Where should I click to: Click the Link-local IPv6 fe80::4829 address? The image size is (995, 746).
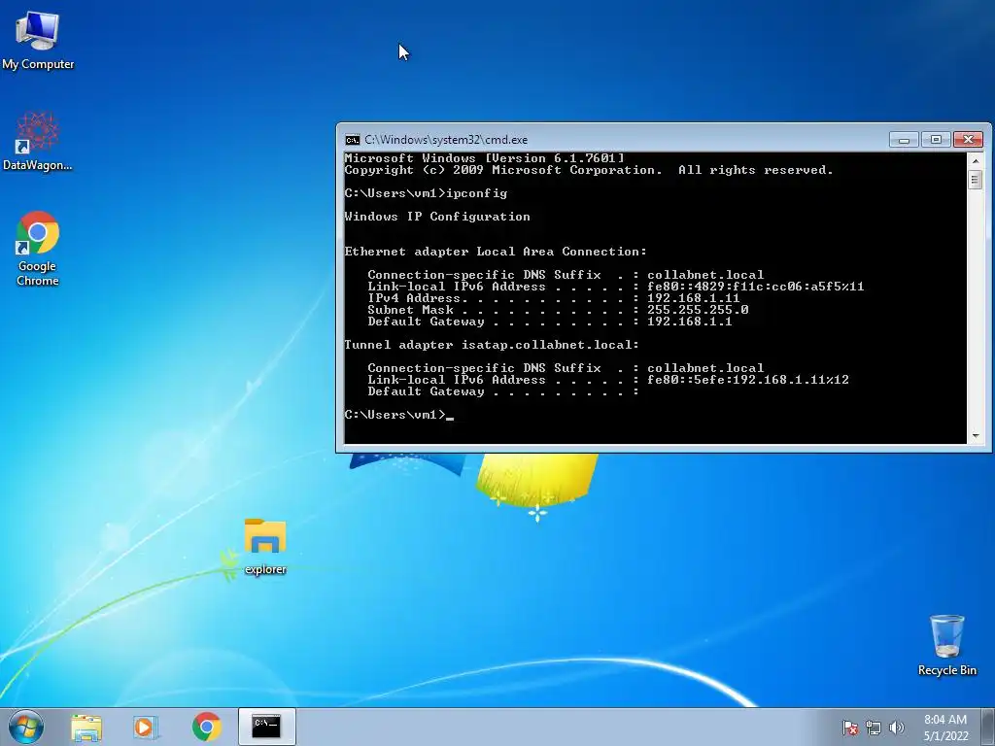[755, 287]
